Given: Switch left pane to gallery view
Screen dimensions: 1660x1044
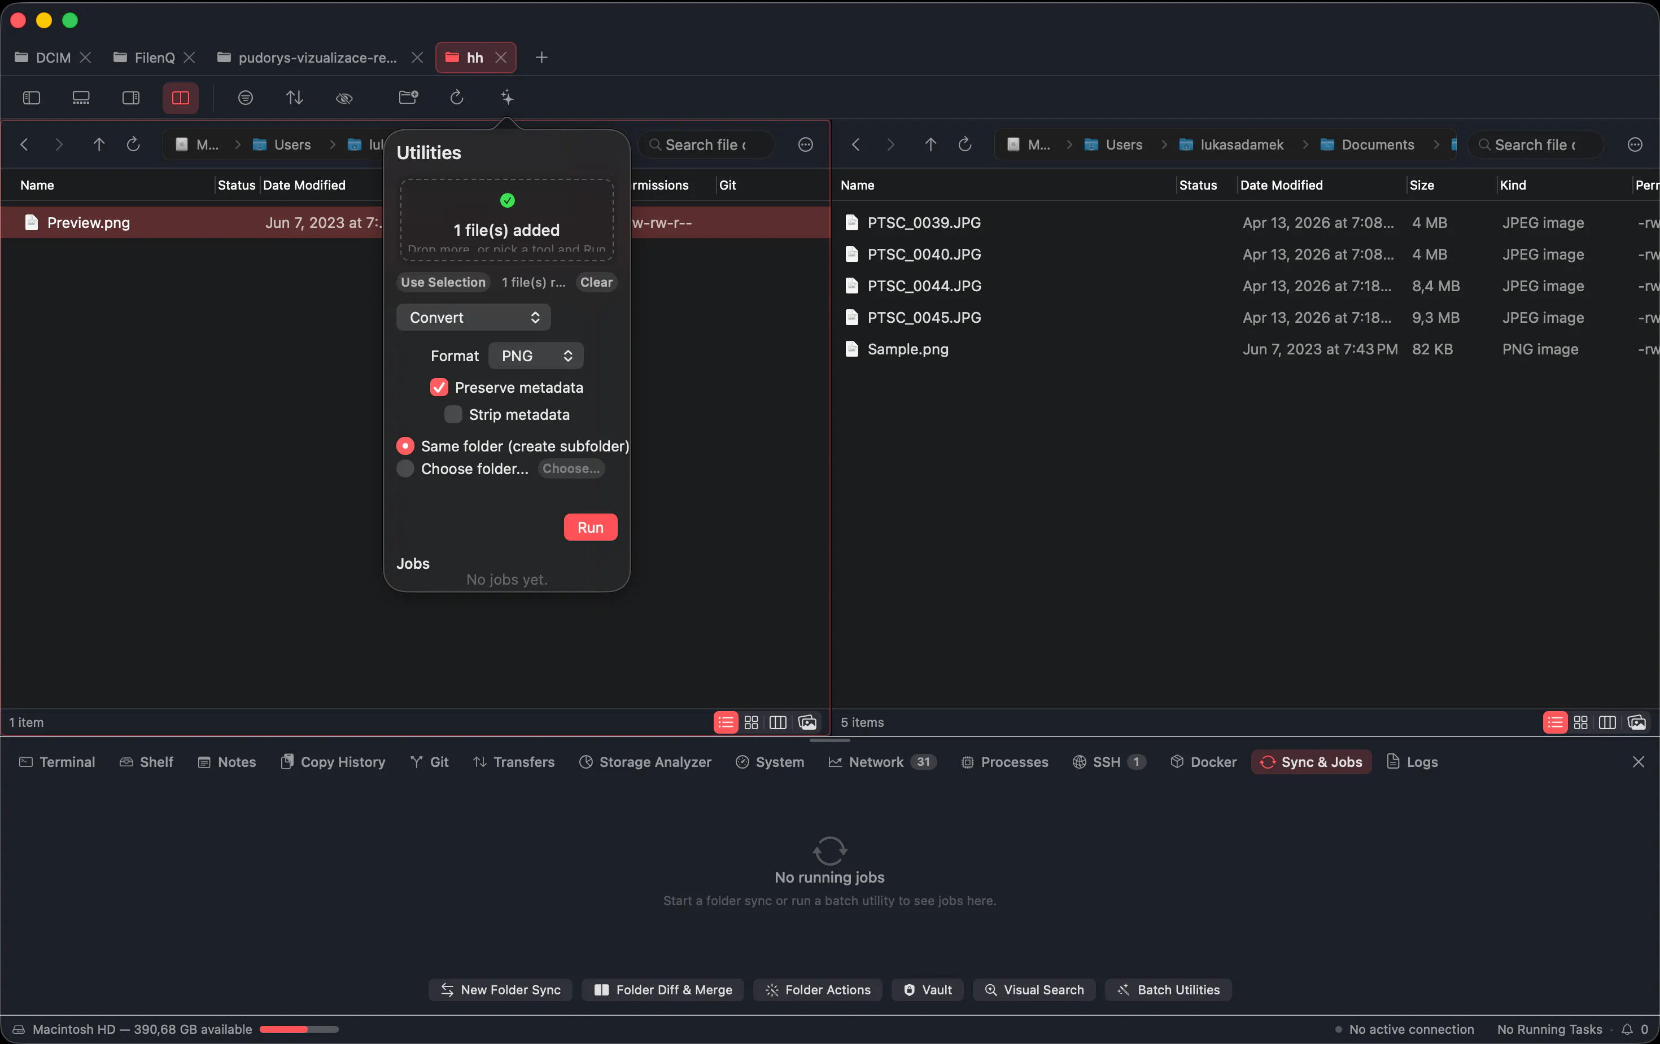Looking at the screenshot, I should pos(807,722).
